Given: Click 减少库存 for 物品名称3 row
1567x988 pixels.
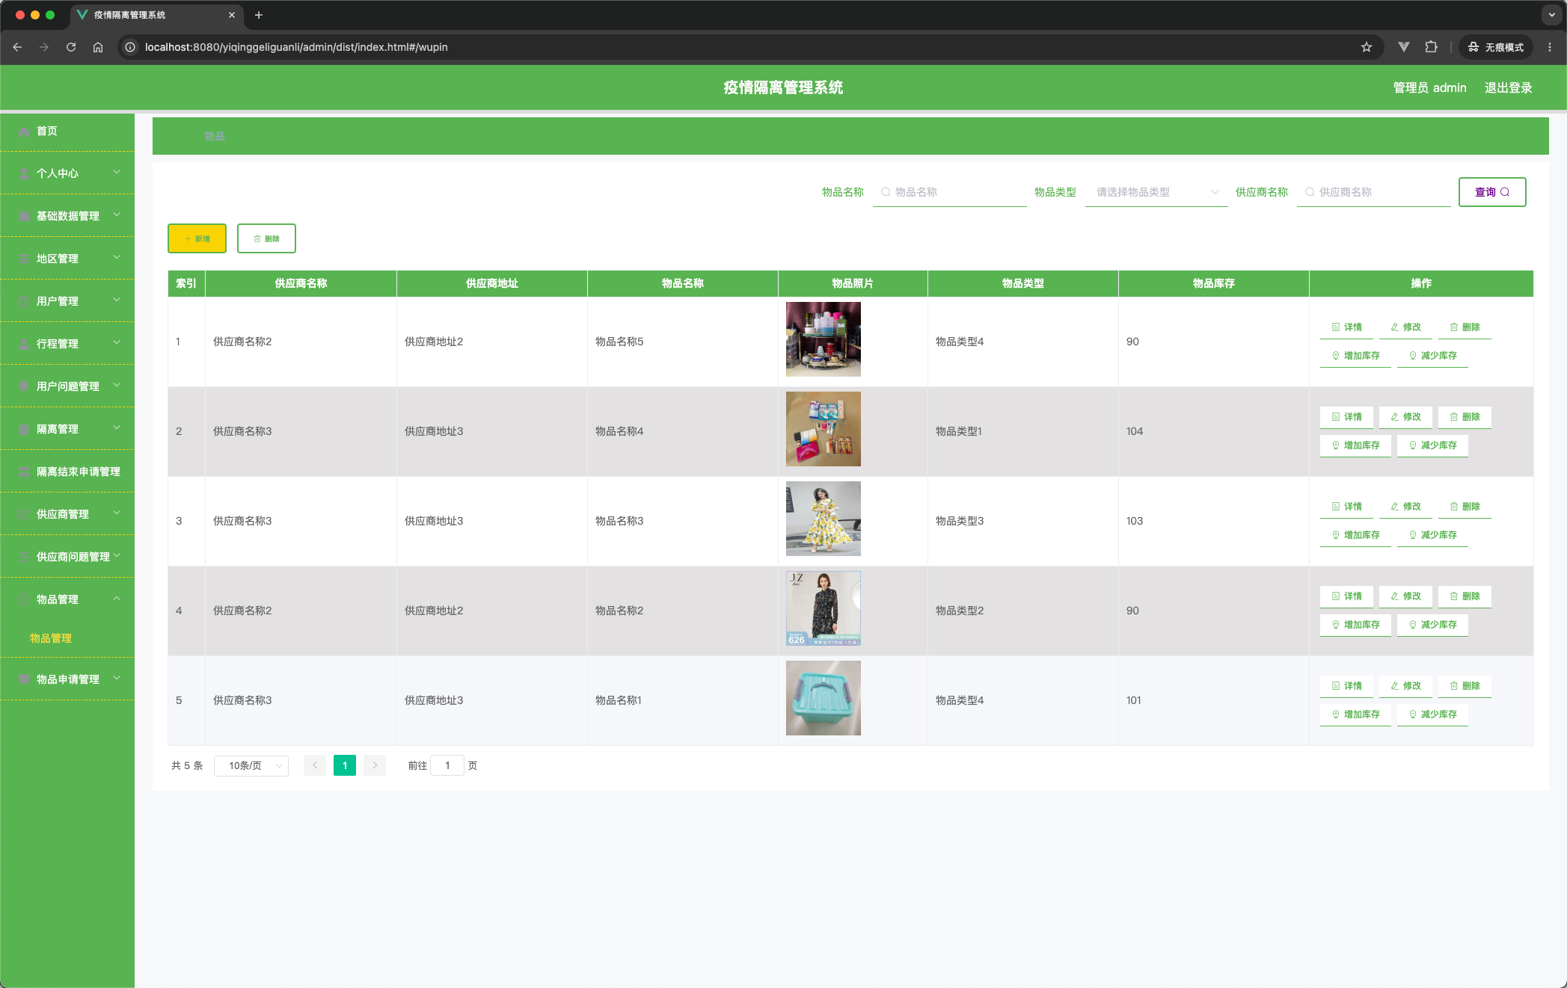Looking at the screenshot, I should [1432, 535].
